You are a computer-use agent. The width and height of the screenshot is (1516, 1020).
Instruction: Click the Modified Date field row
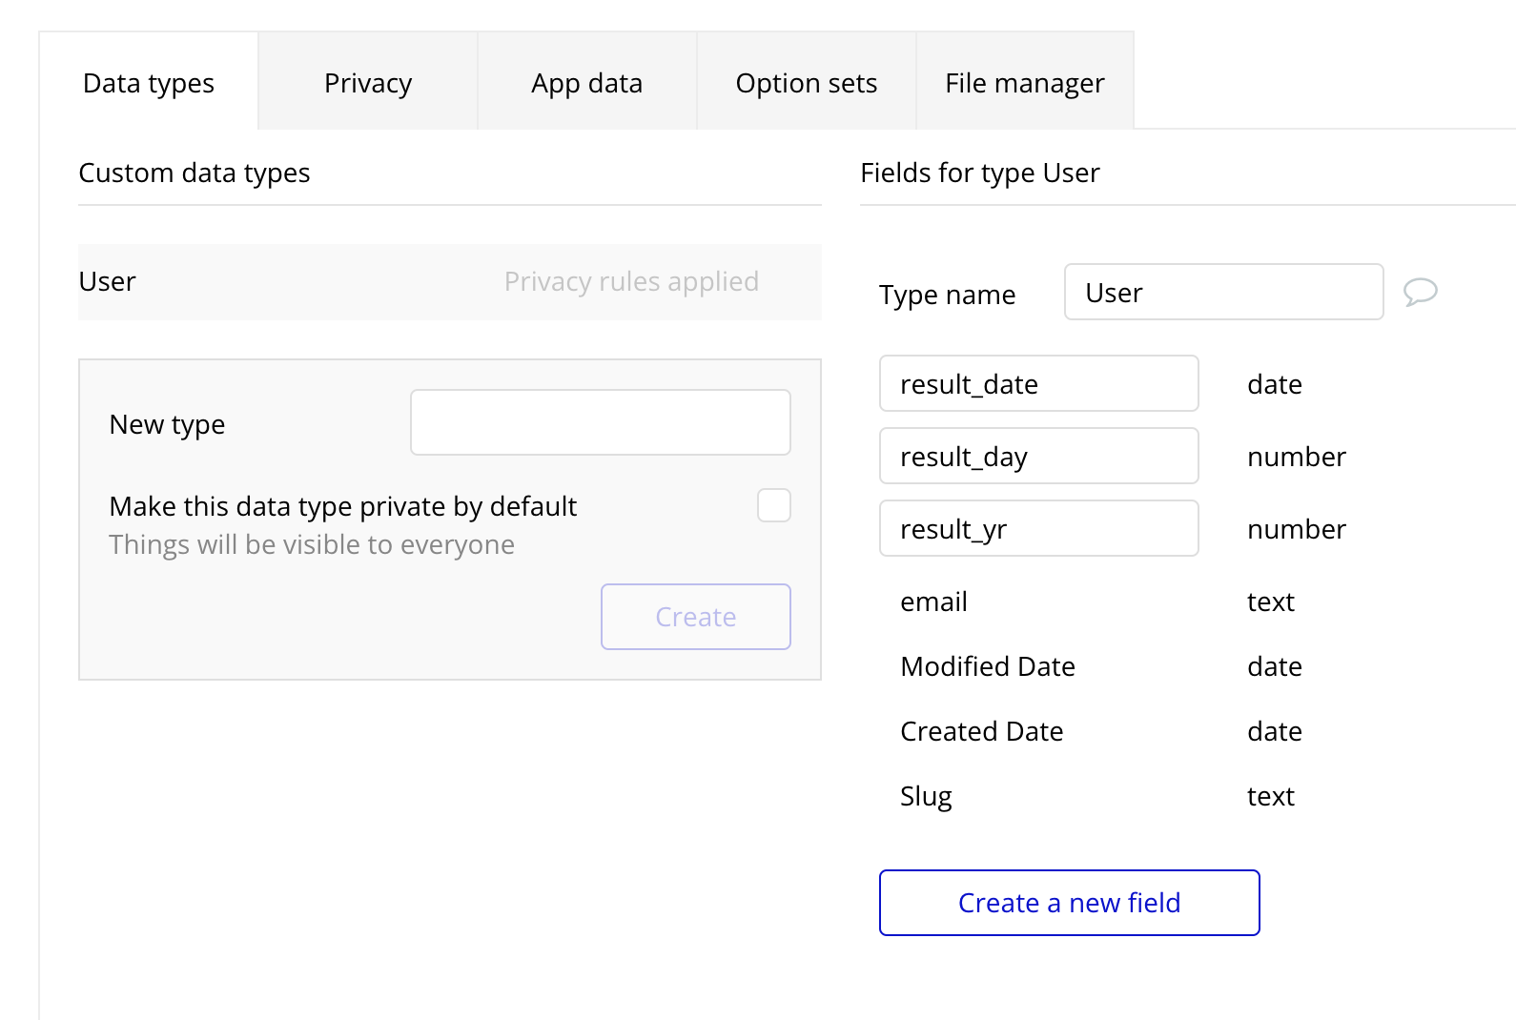click(988, 666)
